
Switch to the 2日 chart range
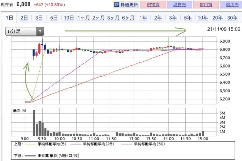pyautogui.click(x=24, y=18)
